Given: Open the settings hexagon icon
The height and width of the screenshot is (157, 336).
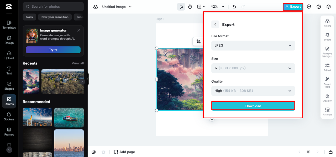Looking at the screenshot, I should (328, 7).
